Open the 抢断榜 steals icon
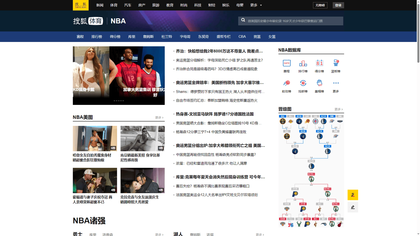Screen dimensions: 420x236 (x=303, y=83)
